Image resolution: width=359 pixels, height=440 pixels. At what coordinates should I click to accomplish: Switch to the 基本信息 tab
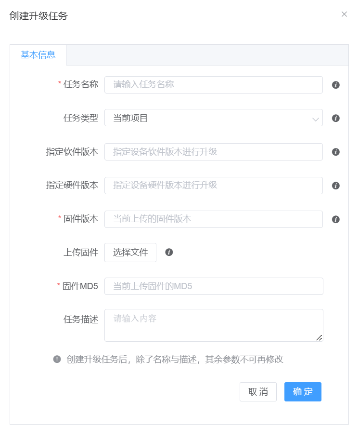[38, 55]
